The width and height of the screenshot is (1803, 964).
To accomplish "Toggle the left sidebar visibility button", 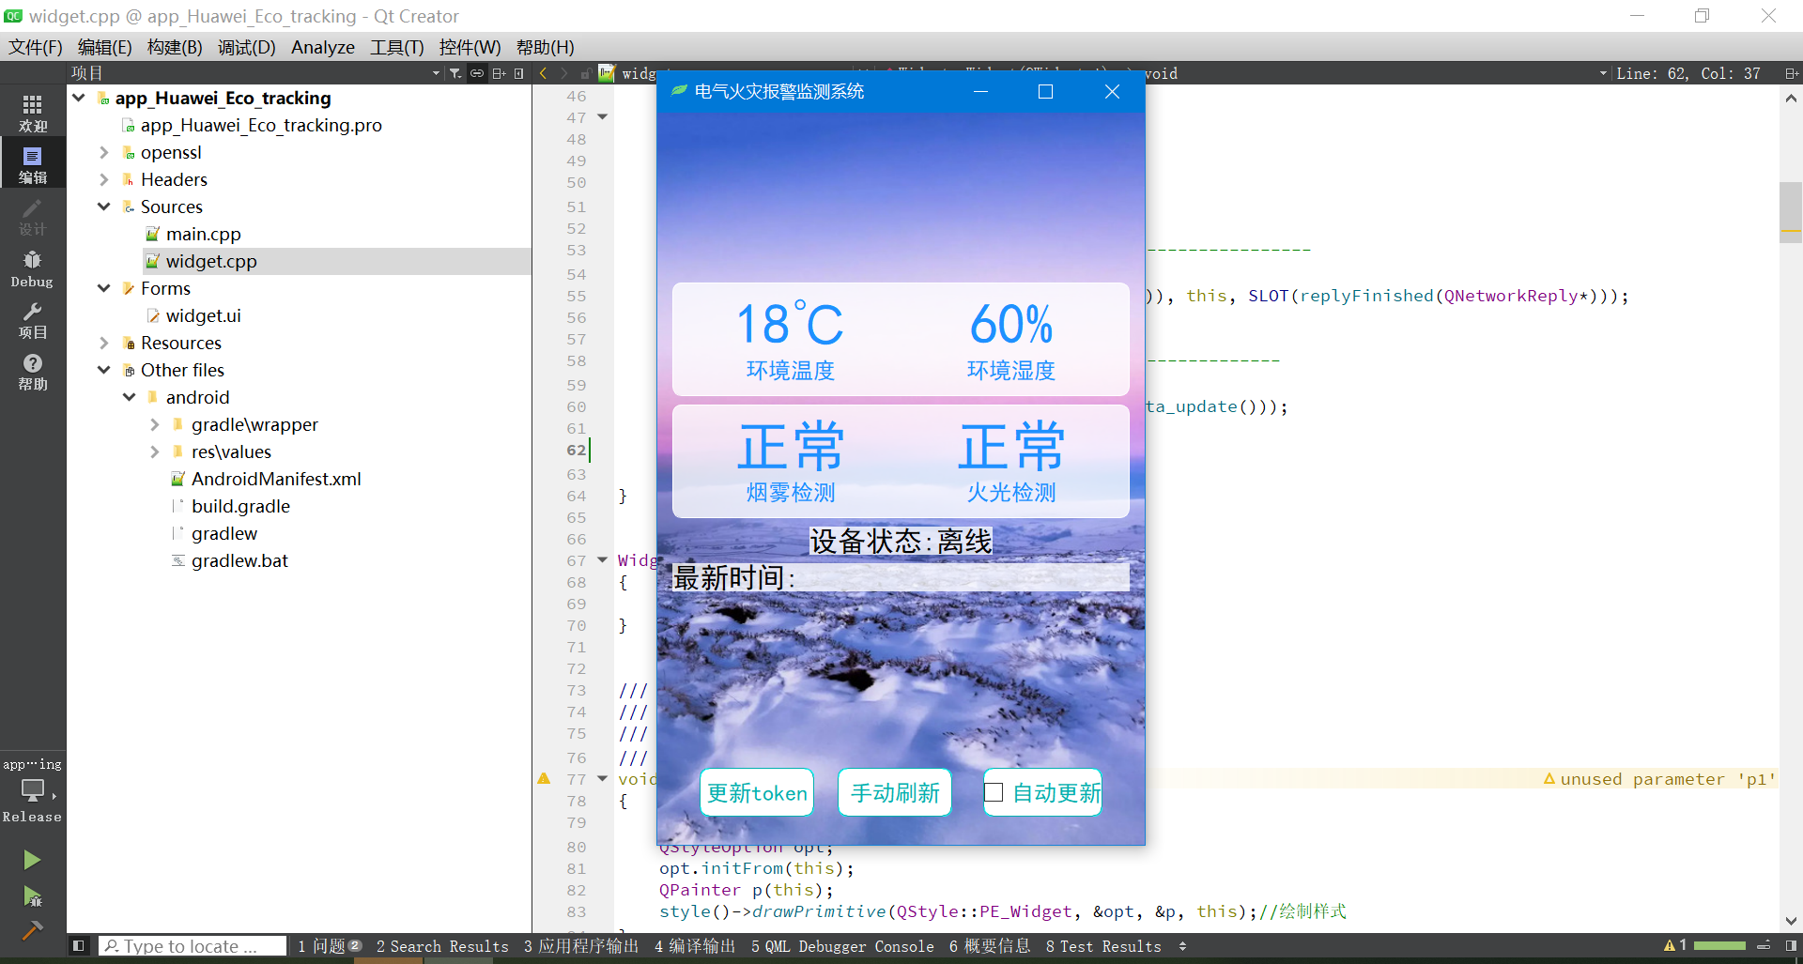I will 79,946.
